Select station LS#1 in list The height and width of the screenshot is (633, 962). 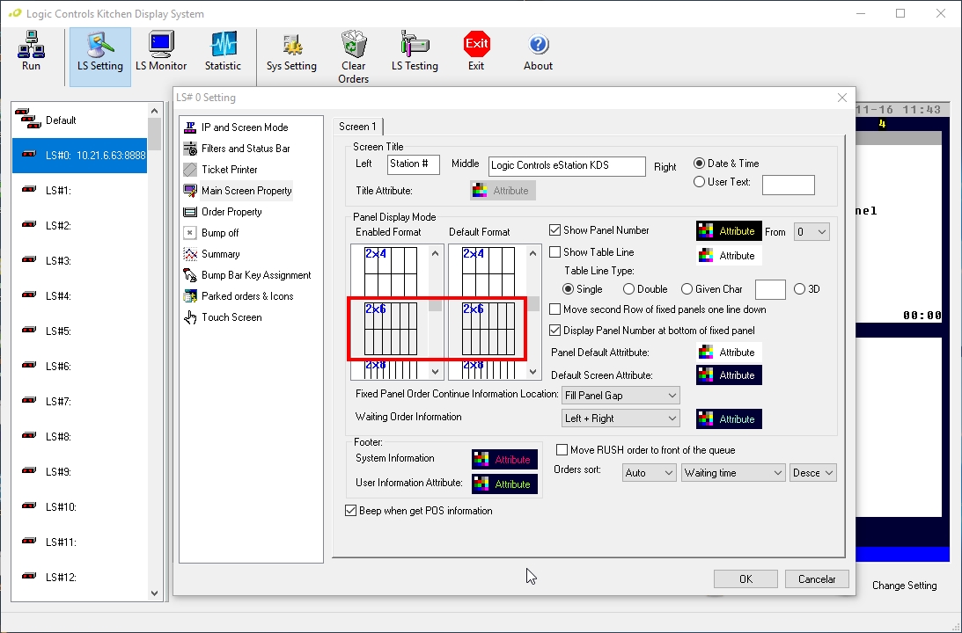80,191
